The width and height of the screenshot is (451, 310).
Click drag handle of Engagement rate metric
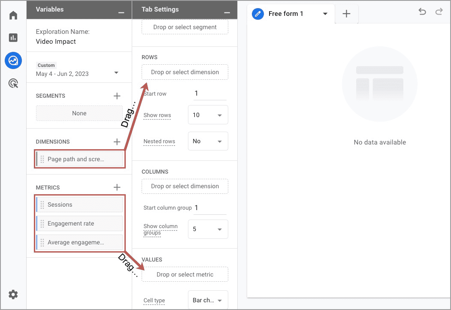[42, 223]
